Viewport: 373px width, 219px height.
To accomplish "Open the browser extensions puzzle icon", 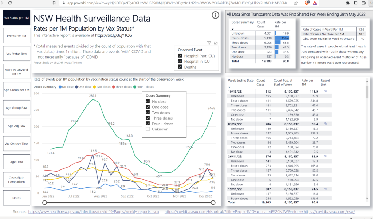I will (x=348, y=3).
